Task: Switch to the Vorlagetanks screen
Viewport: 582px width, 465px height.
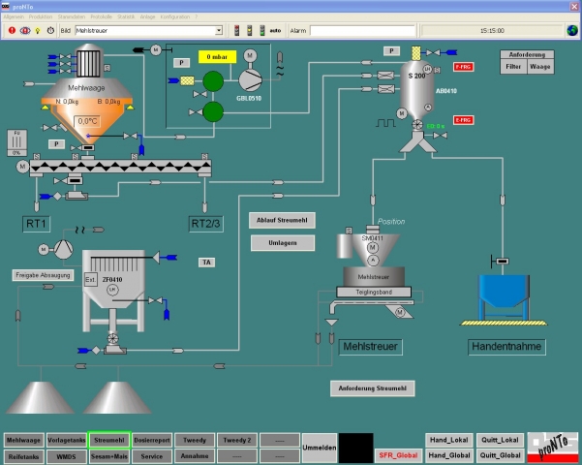Action: [x=67, y=441]
